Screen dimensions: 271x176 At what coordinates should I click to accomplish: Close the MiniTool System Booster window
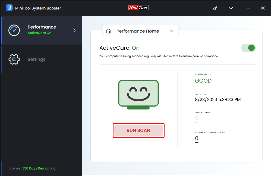point(263,8)
